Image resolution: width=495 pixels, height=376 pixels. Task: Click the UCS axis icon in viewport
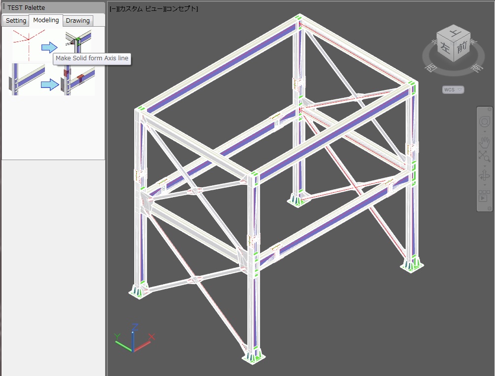[x=133, y=339]
